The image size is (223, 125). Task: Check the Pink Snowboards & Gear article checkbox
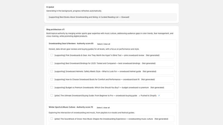pyautogui.click(x=52, y=55)
